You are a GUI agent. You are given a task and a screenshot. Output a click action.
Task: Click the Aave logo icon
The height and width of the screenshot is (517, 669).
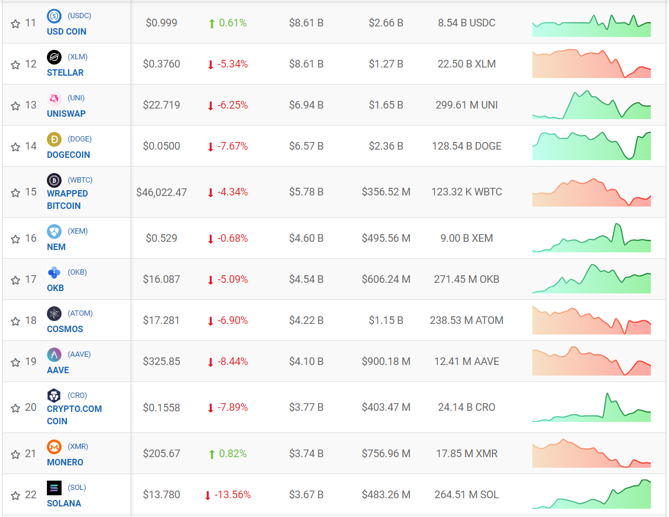tap(54, 354)
